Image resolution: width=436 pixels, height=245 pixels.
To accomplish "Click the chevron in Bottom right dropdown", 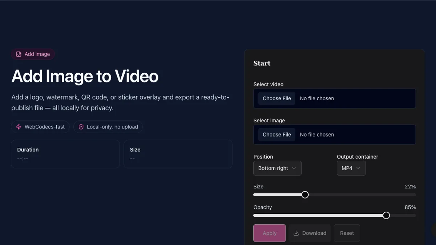I will coord(294,168).
